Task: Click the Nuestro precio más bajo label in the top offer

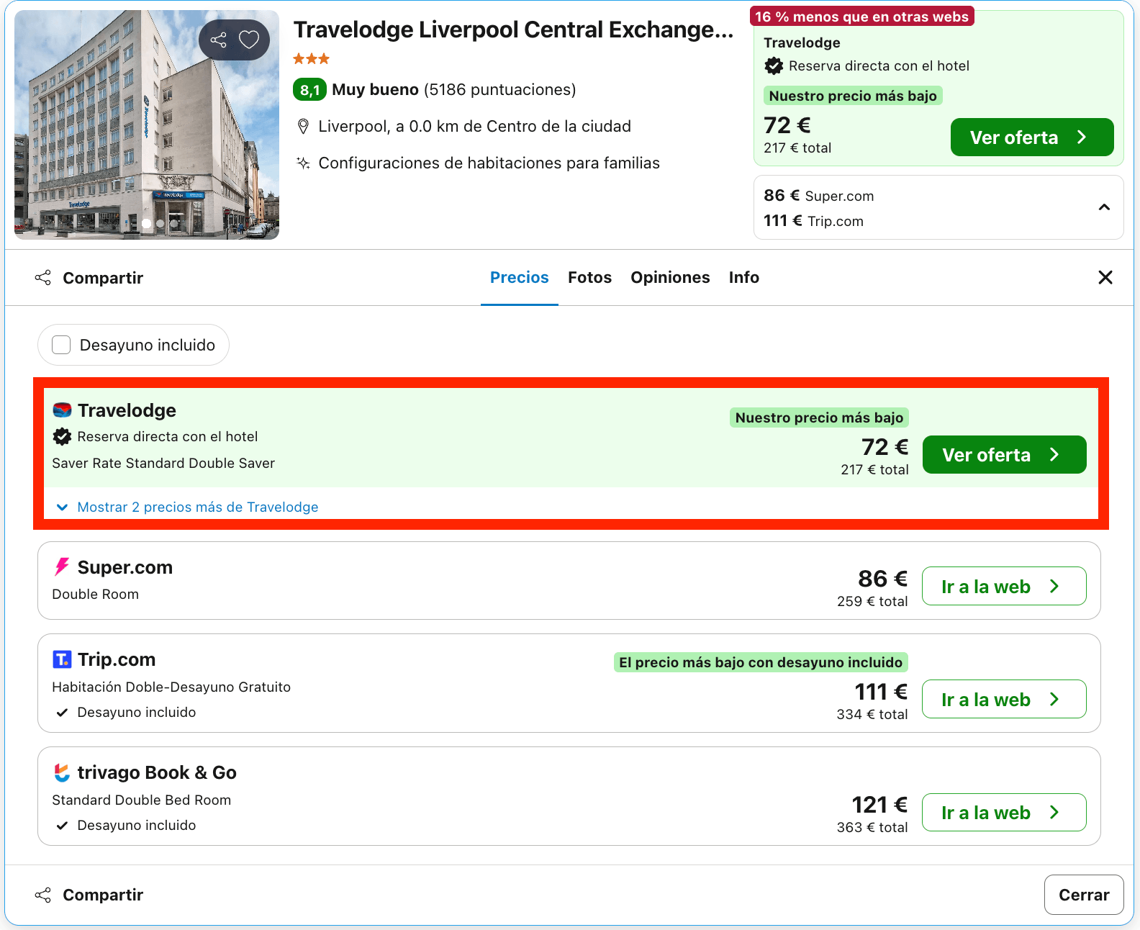Action: coord(853,96)
